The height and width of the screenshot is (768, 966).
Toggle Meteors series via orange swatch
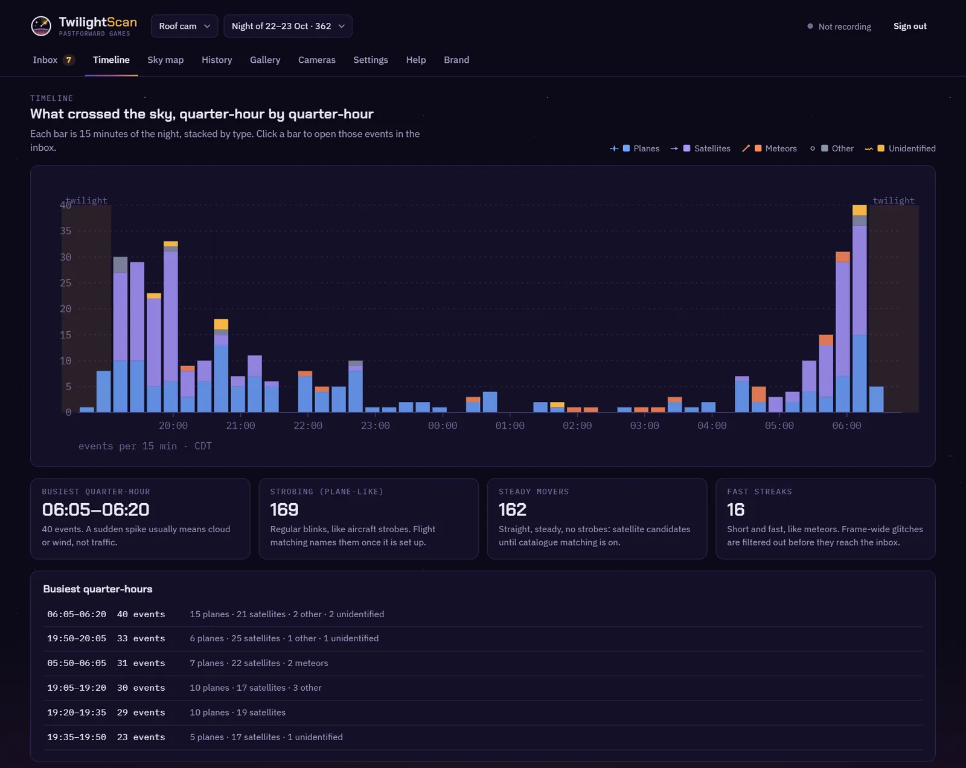click(758, 148)
